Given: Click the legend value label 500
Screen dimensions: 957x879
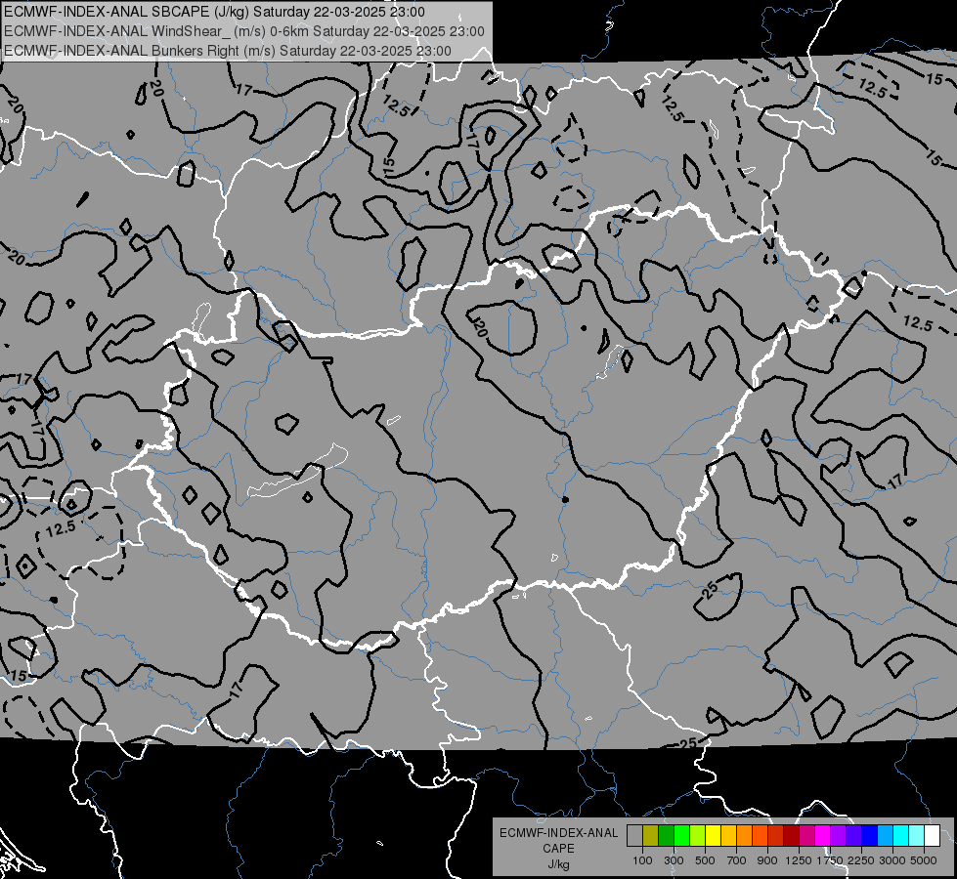Looking at the screenshot, I should pyautogui.click(x=705, y=860).
